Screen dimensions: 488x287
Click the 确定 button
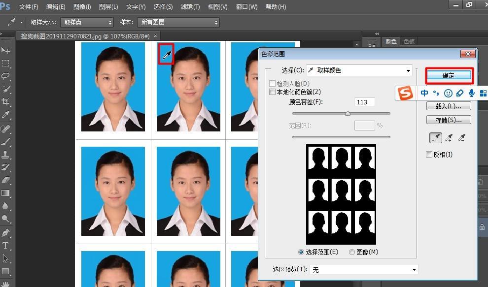pyautogui.click(x=449, y=75)
